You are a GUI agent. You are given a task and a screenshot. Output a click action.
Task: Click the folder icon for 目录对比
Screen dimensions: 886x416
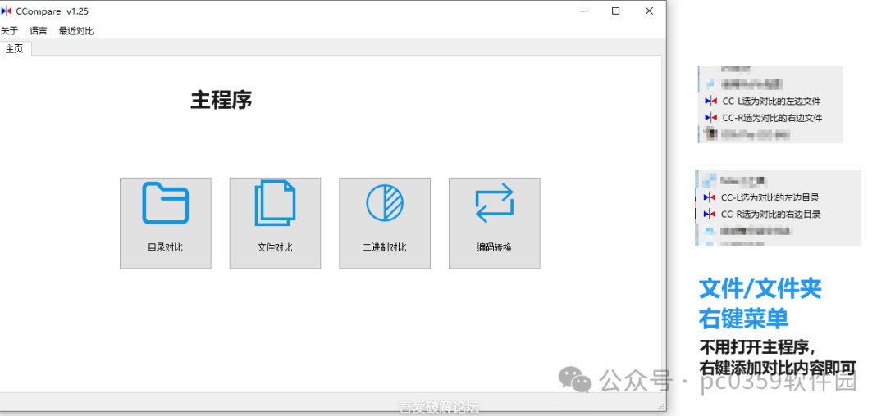tap(165, 203)
